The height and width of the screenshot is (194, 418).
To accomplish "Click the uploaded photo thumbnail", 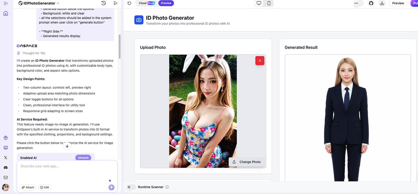I will (x=203, y=111).
